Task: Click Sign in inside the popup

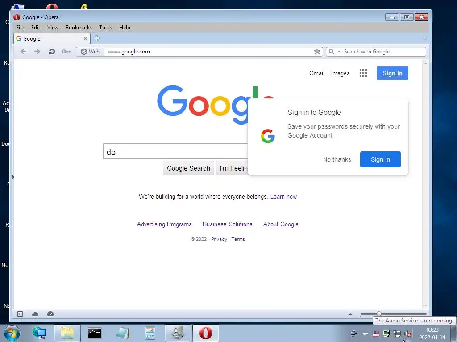Action: (380, 159)
